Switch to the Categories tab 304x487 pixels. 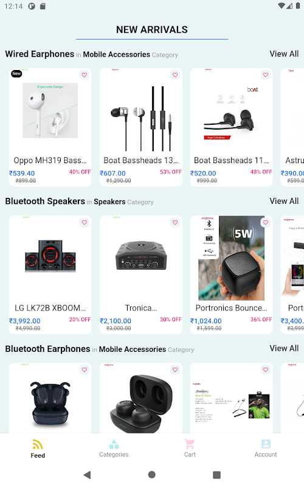coord(114,449)
